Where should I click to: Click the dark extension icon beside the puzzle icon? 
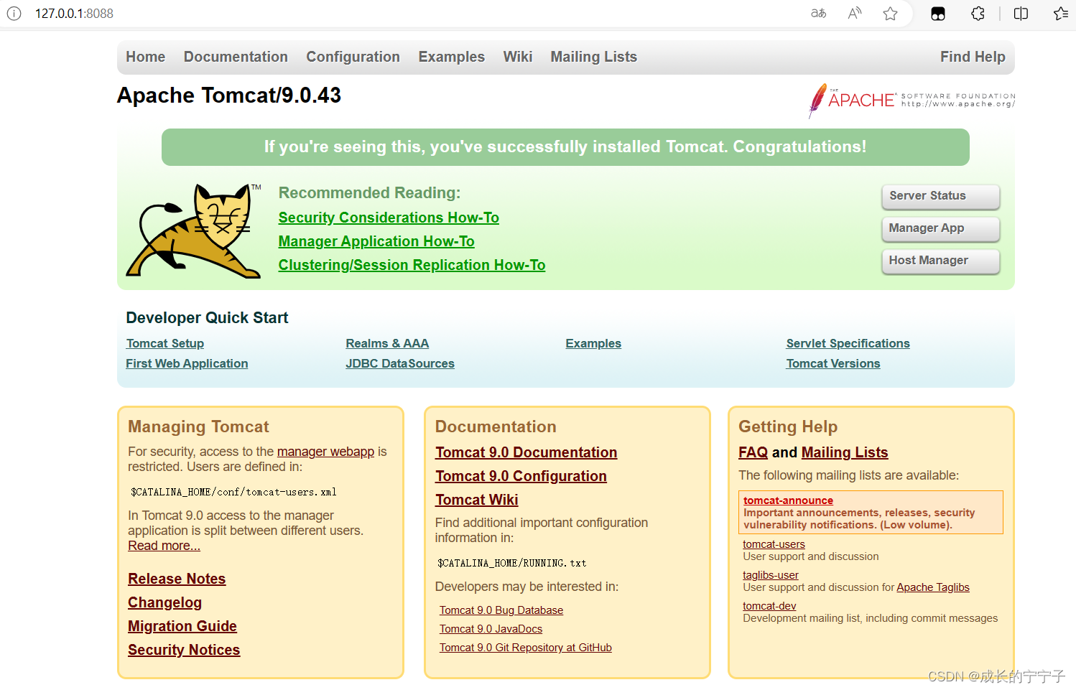click(938, 14)
